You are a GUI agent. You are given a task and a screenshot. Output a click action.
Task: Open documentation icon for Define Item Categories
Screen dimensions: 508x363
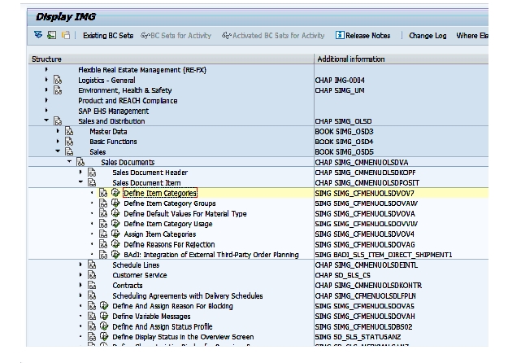103,193
